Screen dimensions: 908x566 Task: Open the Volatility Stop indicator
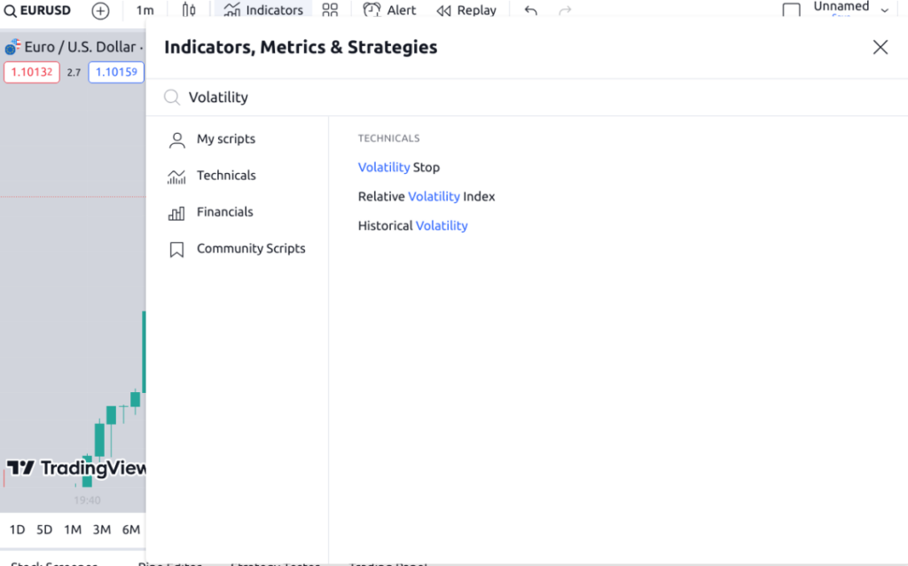pos(398,167)
